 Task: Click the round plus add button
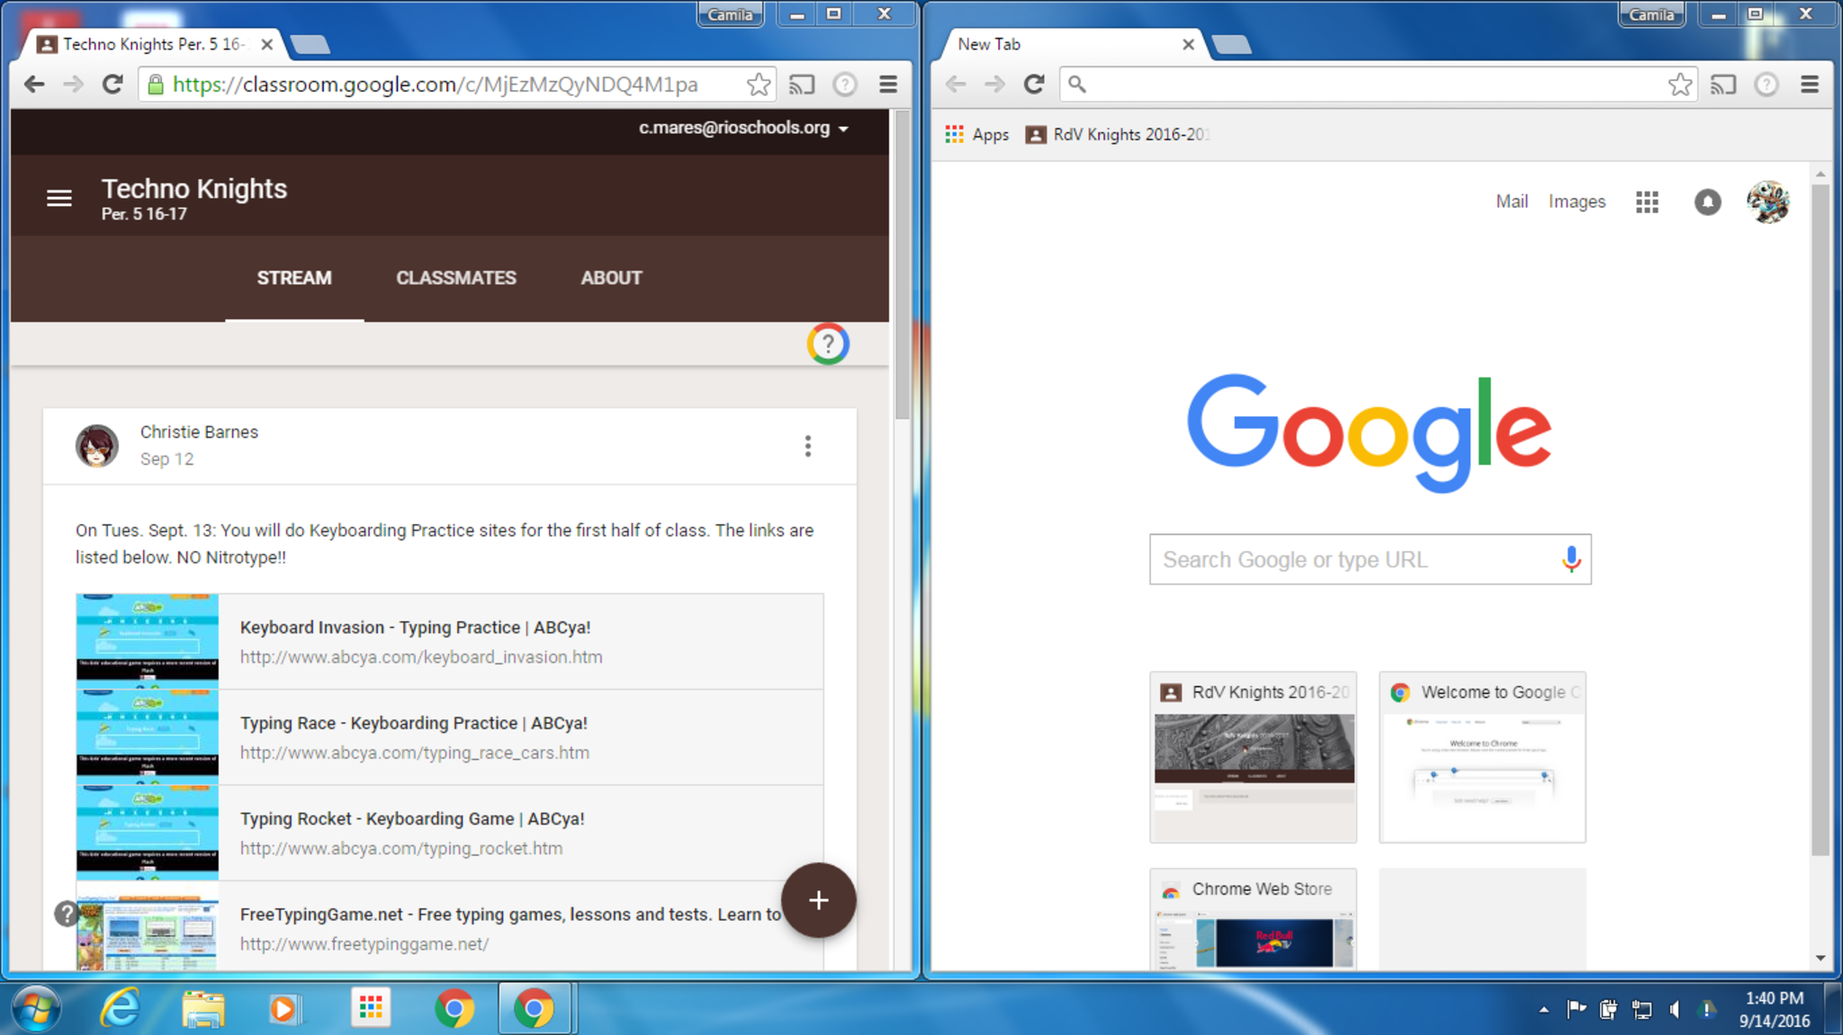point(818,900)
